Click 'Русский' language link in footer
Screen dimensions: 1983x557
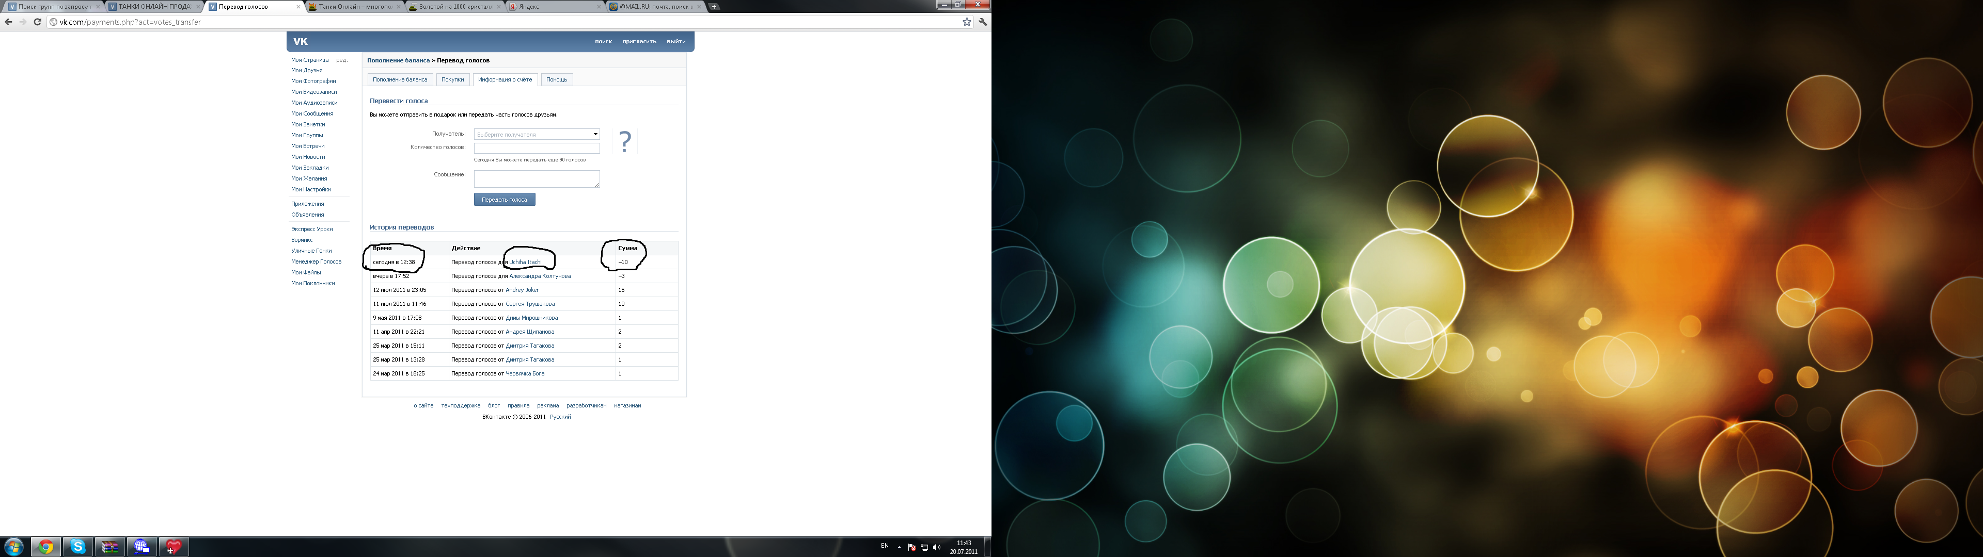(560, 416)
